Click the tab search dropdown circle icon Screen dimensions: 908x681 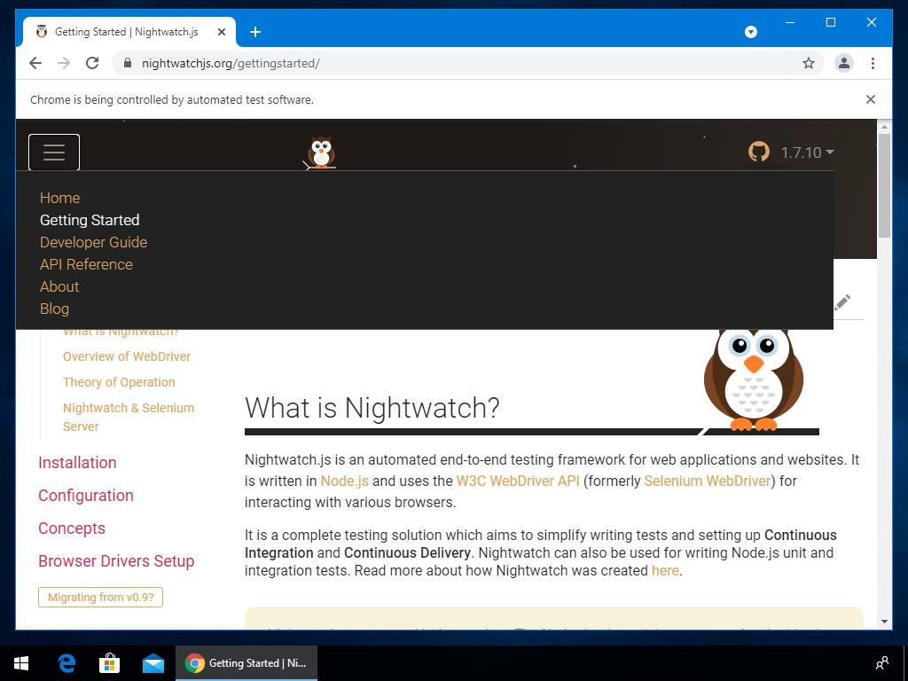750,32
